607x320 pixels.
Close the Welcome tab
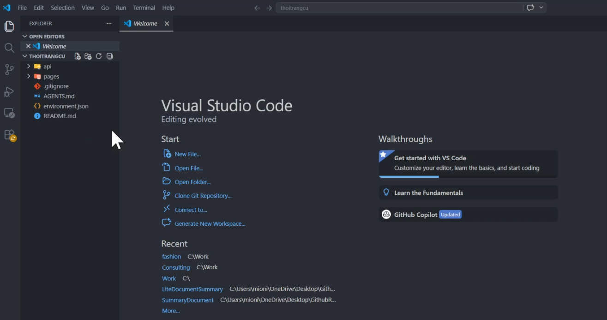(x=167, y=24)
